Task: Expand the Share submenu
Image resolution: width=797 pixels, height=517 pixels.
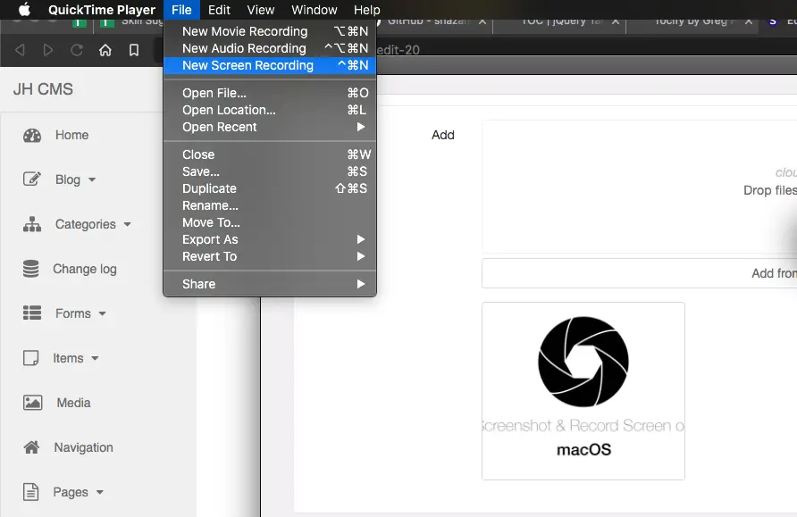Action: [x=270, y=284]
